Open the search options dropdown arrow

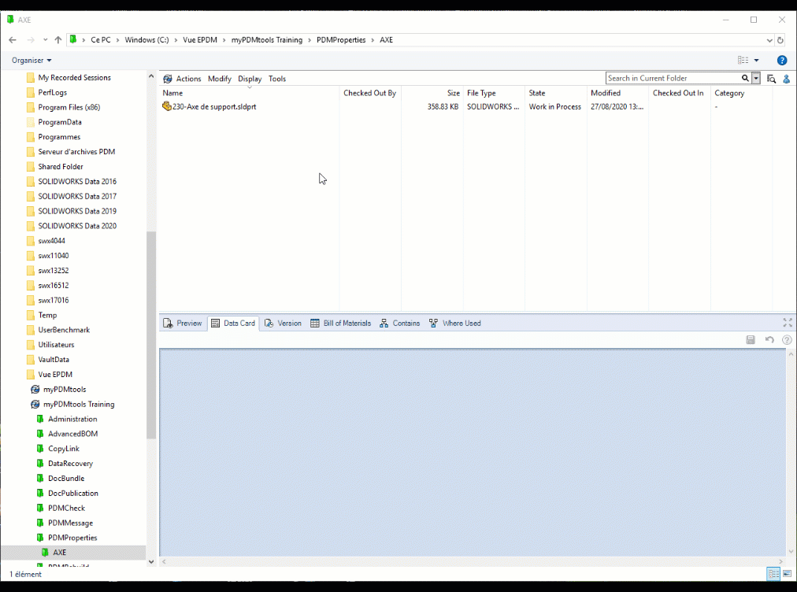coord(756,79)
